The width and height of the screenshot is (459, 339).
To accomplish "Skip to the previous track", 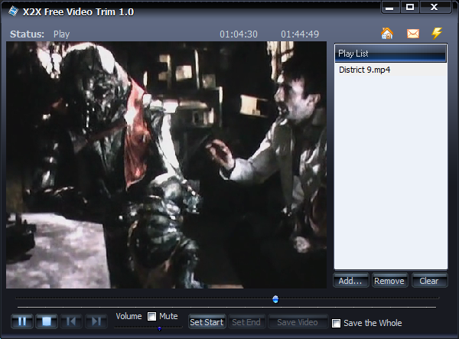I will (x=71, y=321).
